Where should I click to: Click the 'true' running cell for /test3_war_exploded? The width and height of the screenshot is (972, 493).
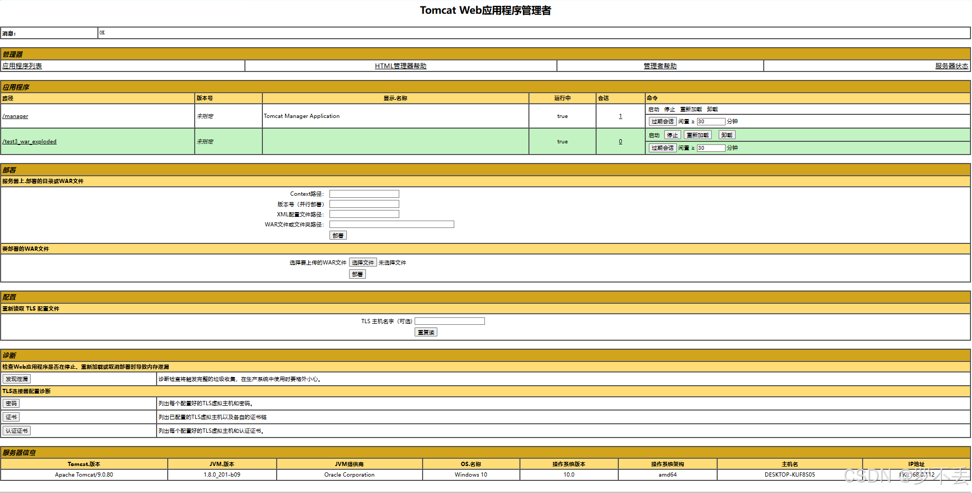(x=562, y=142)
